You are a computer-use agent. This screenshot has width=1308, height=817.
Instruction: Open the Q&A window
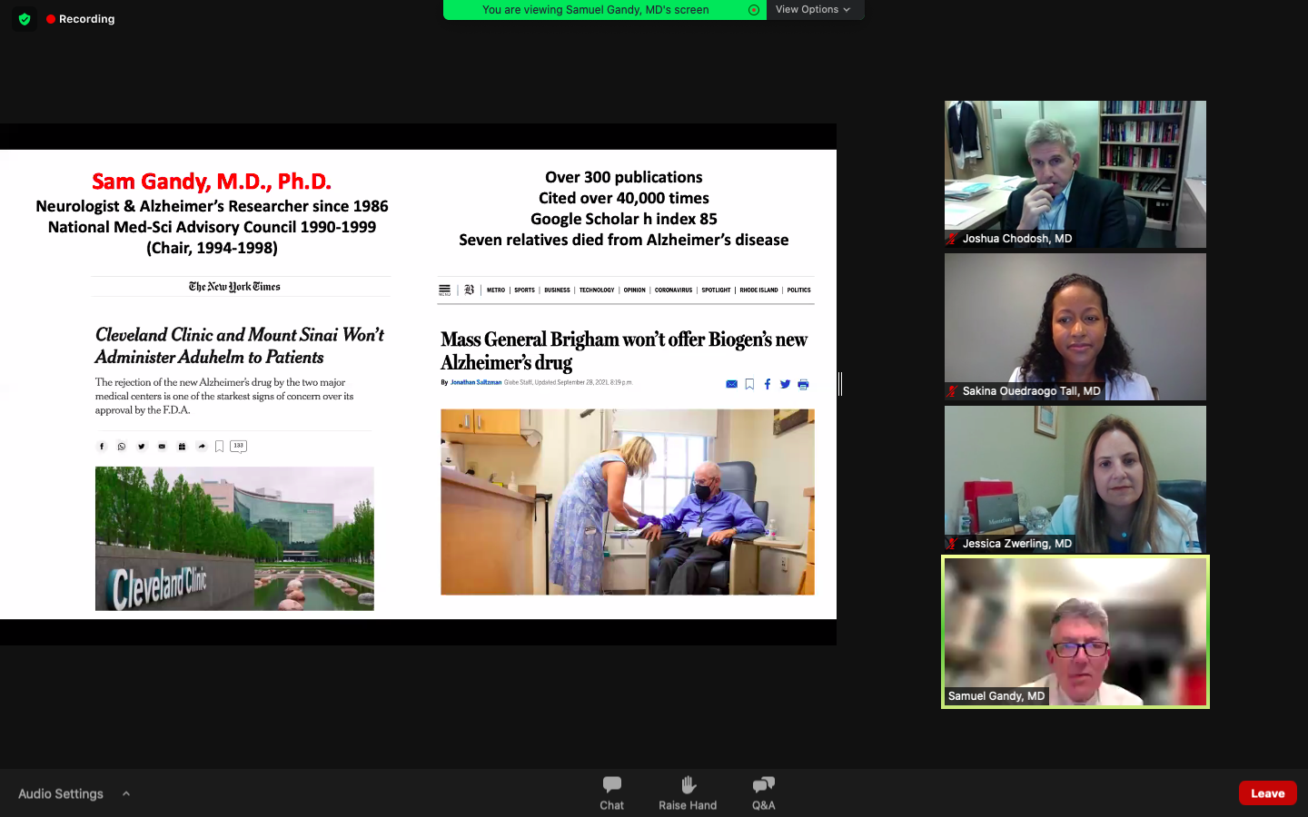[763, 792]
